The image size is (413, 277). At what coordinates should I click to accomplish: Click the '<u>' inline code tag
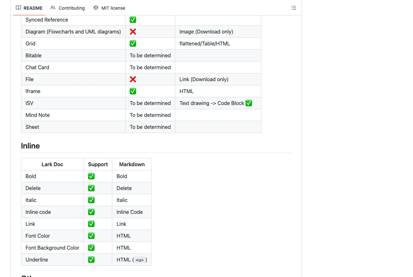coord(139,260)
